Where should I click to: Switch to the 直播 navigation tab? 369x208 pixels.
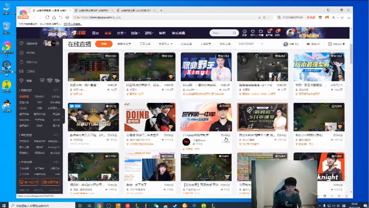click(108, 33)
